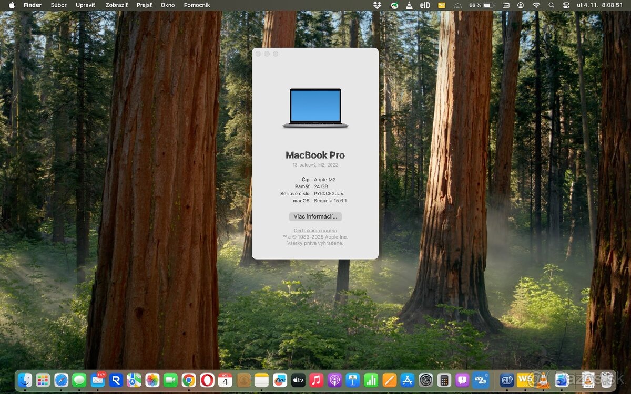Open the "Certifikácia noriem" link
The image size is (631, 394).
point(314,230)
